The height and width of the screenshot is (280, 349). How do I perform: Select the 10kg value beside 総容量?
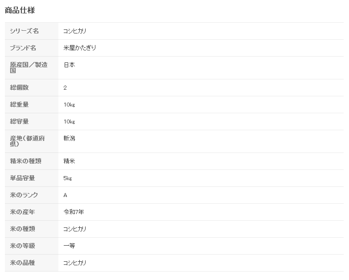pos(69,122)
